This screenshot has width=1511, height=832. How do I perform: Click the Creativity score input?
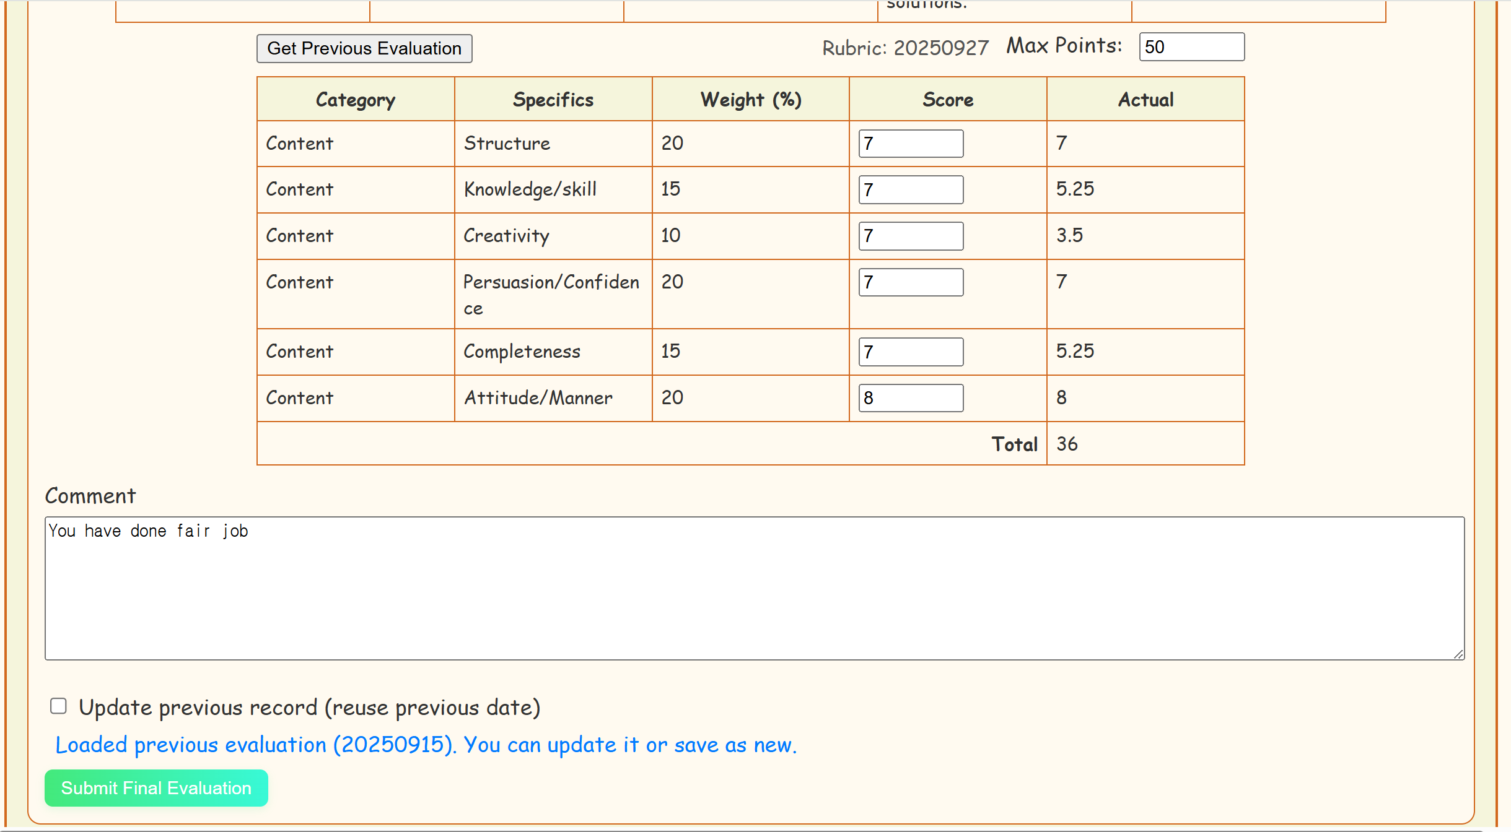pos(911,236)
